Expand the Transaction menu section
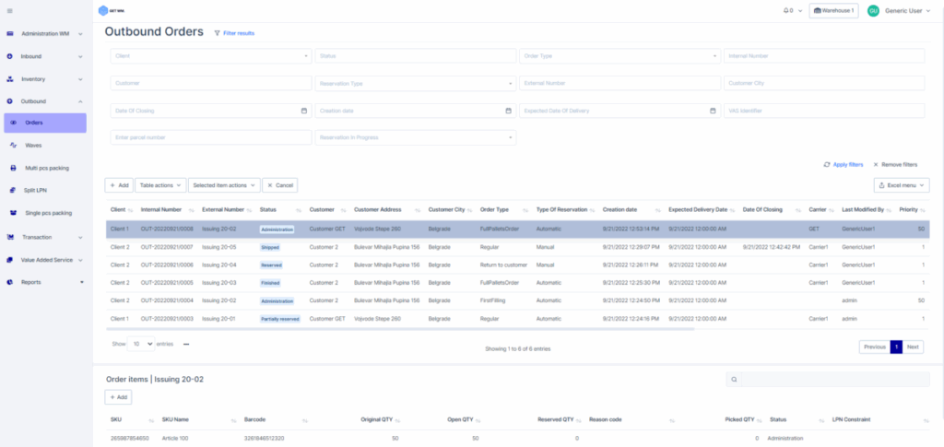The height and width of the screenshot is (447, 944). 81,237
